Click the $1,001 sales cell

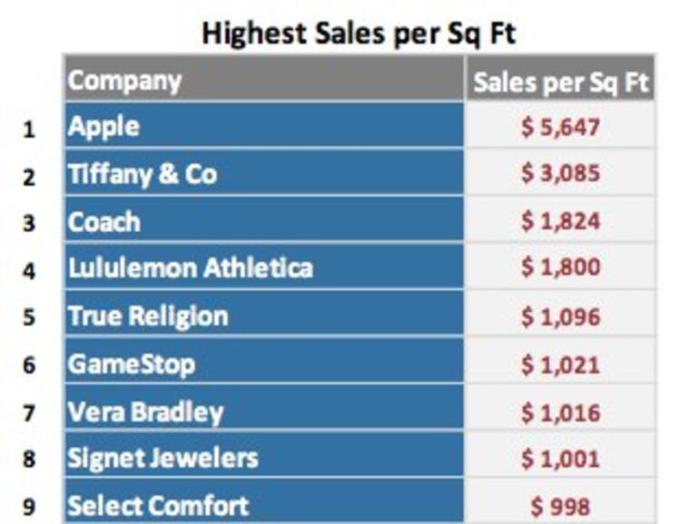tap(560, 459)
